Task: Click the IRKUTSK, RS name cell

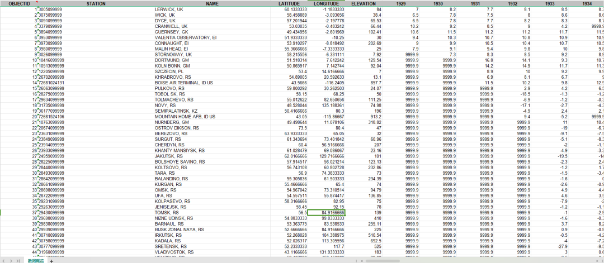Action: [x=212, y=235]
